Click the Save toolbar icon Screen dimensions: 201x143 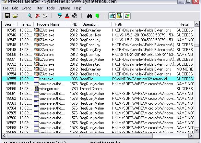pos(7,16)
